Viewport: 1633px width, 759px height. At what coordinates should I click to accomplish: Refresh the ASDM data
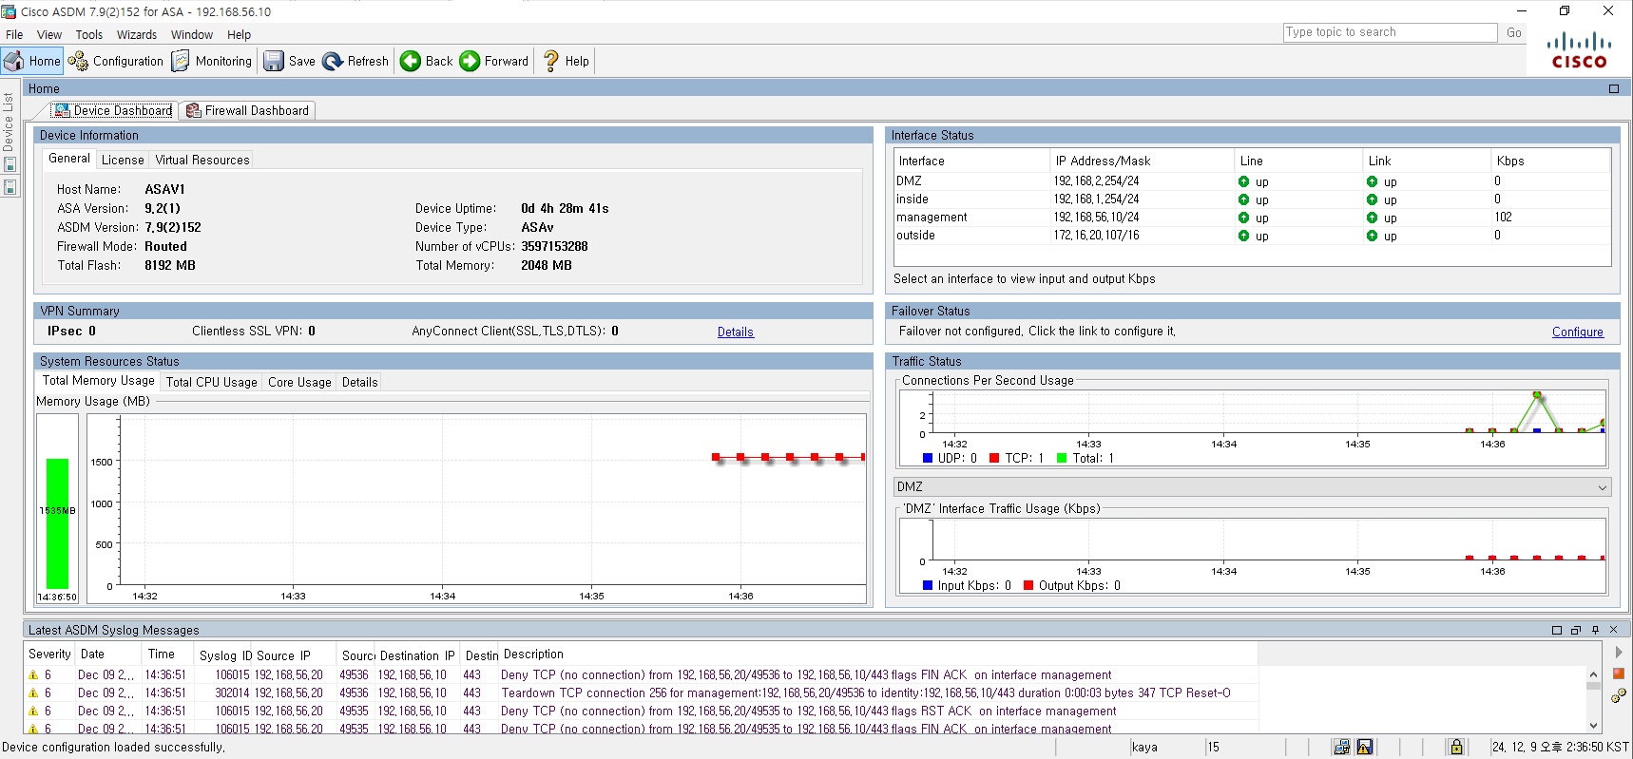click(x=355, y=61)
